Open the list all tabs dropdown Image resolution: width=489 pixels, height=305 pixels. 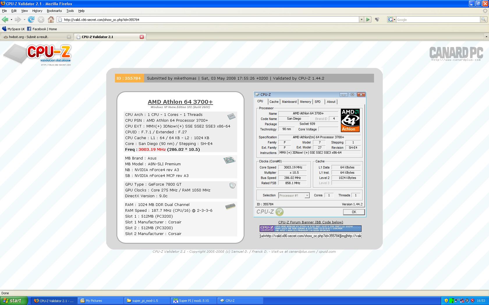486,37
